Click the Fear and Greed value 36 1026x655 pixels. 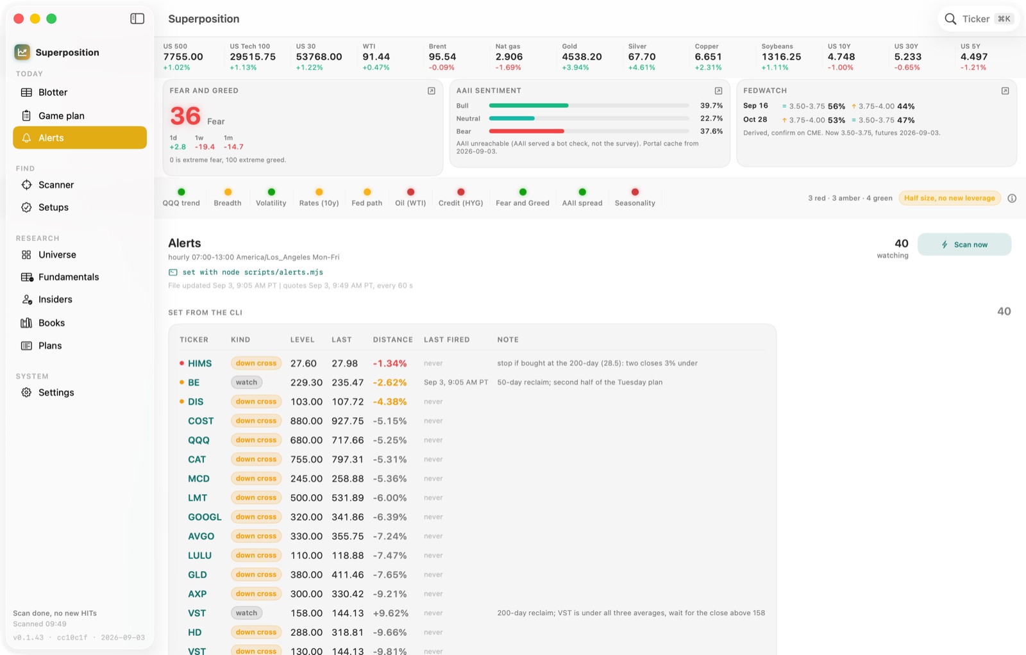(x=185, y=116)
